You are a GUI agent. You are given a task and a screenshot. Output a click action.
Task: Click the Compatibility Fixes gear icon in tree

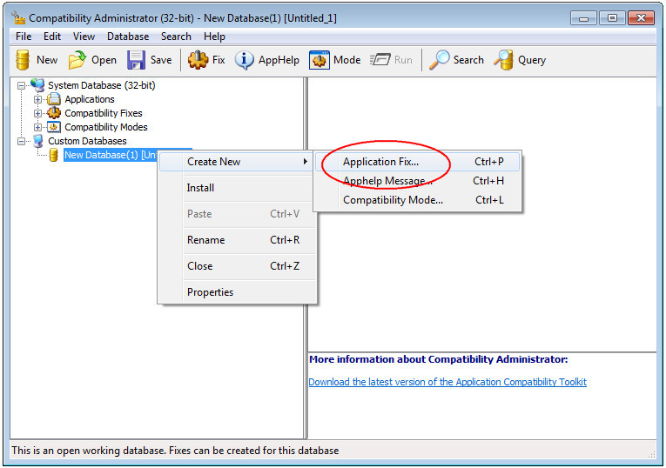point(54,113)
